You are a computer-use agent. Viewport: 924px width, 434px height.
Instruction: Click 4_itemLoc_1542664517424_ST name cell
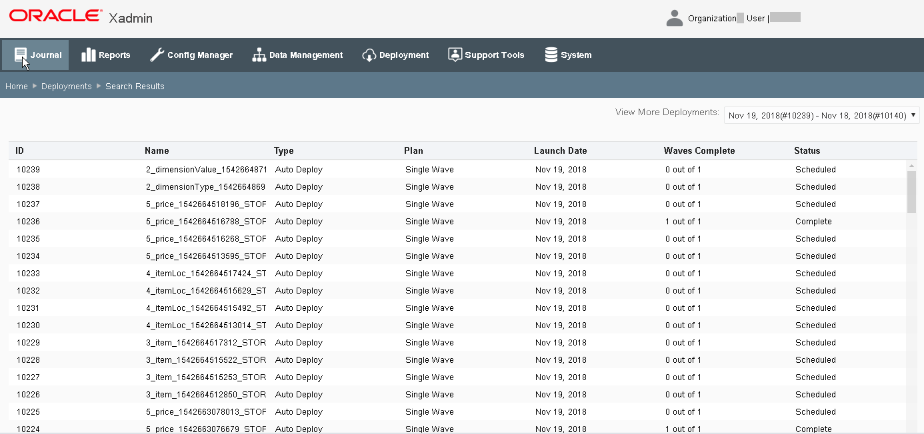pyautogui.click(x=206, y=274)
